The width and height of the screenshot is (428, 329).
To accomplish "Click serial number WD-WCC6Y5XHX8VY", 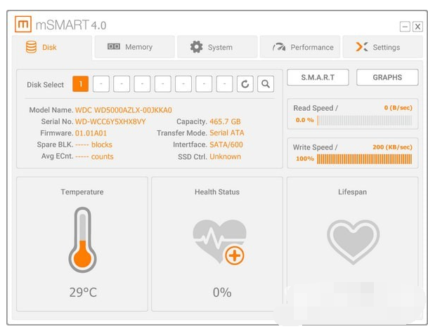I will click(x=110, y=121).
